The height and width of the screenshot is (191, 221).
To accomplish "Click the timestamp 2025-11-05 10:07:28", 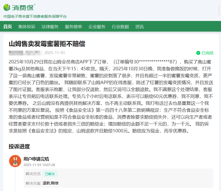I will click(39, 165).
